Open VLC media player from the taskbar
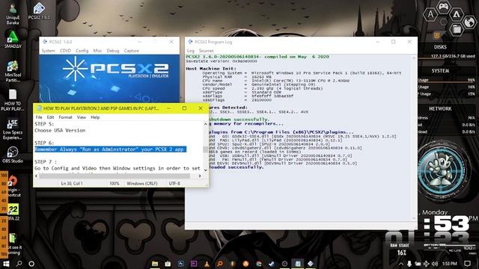This screenshot has height=269, width=479. pyautogui.click(x=207, y=264)
